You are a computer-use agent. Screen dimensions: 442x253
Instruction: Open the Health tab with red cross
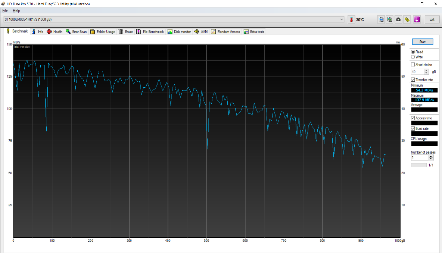click(x=55, y=32)
